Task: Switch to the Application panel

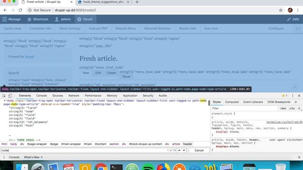Action: pyautogui.click(x=130, y=95)
